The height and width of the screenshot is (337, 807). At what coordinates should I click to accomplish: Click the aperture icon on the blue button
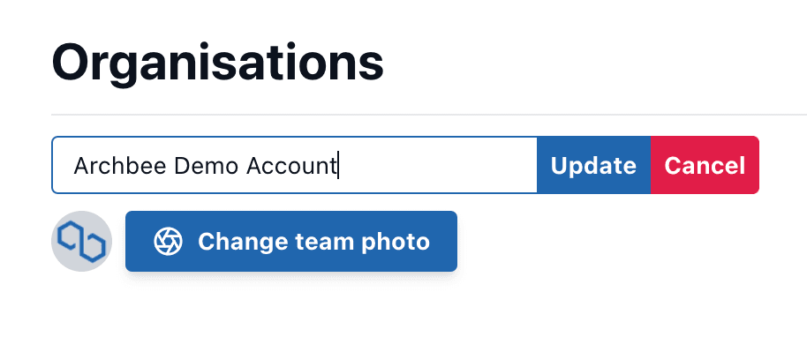[169, 242]
